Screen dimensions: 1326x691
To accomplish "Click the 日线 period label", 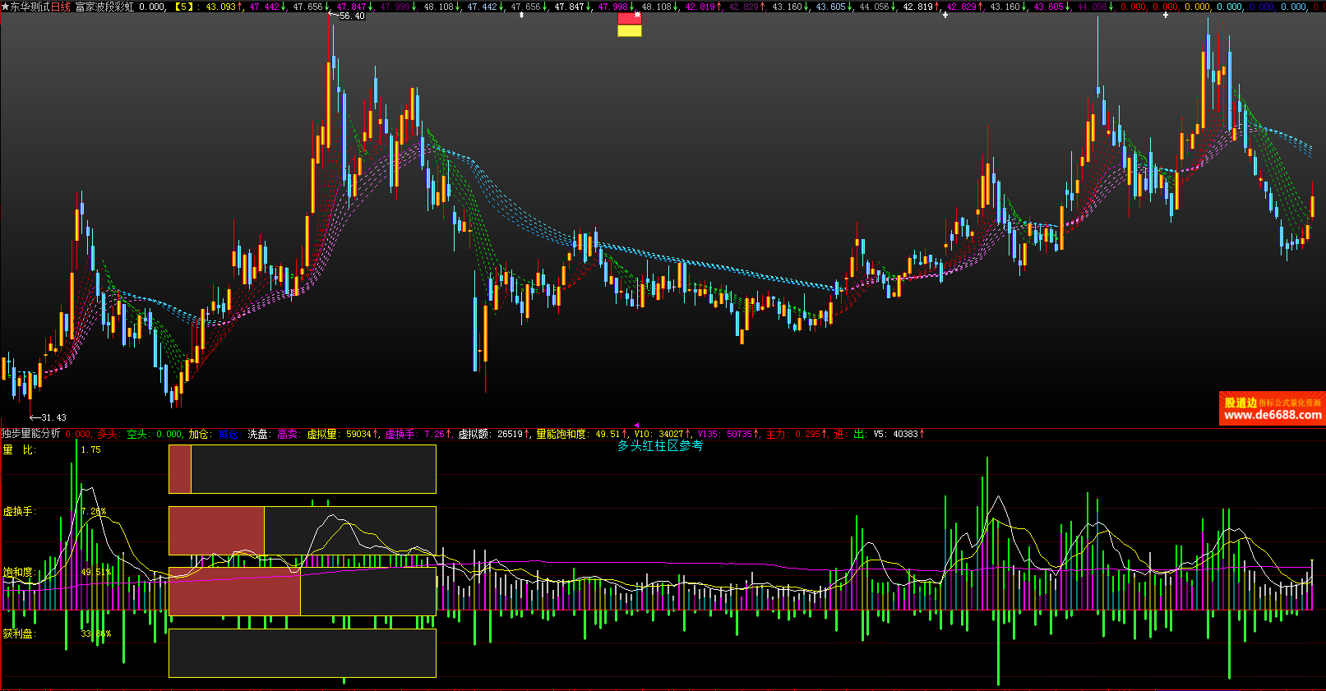I will point(61,7).
